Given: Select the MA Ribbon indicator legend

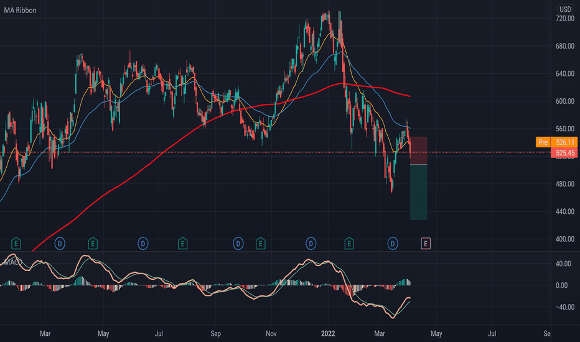Looking at the screenshot, I should [20, 11].
